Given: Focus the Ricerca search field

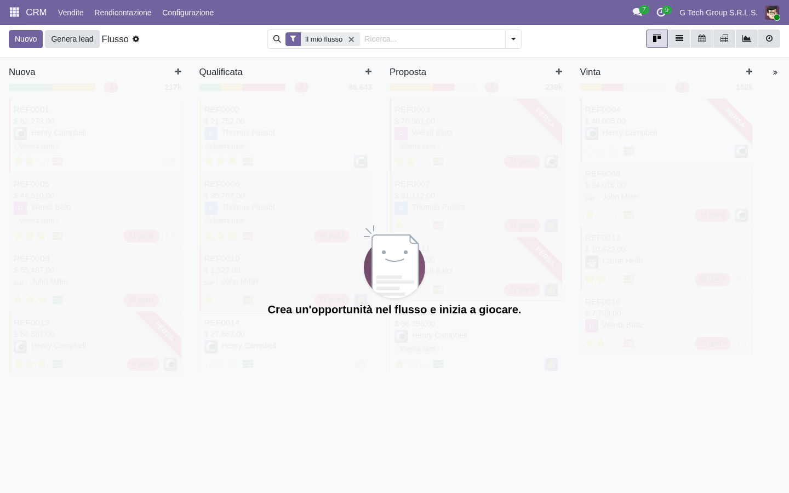Looking at the screenshot, I should click(433, 39).
